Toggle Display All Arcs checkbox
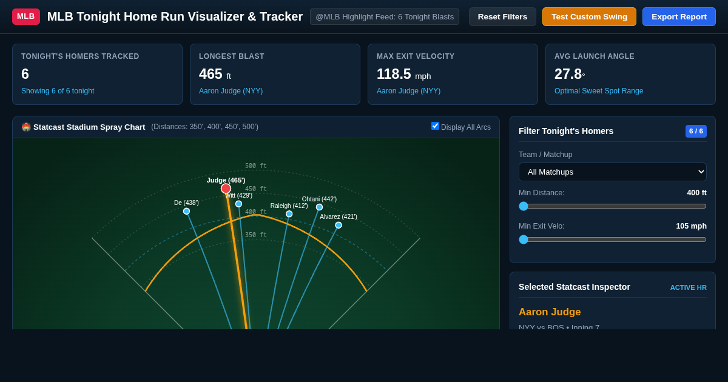This screenshot has width=728, height=382. [x=435, y=126]
